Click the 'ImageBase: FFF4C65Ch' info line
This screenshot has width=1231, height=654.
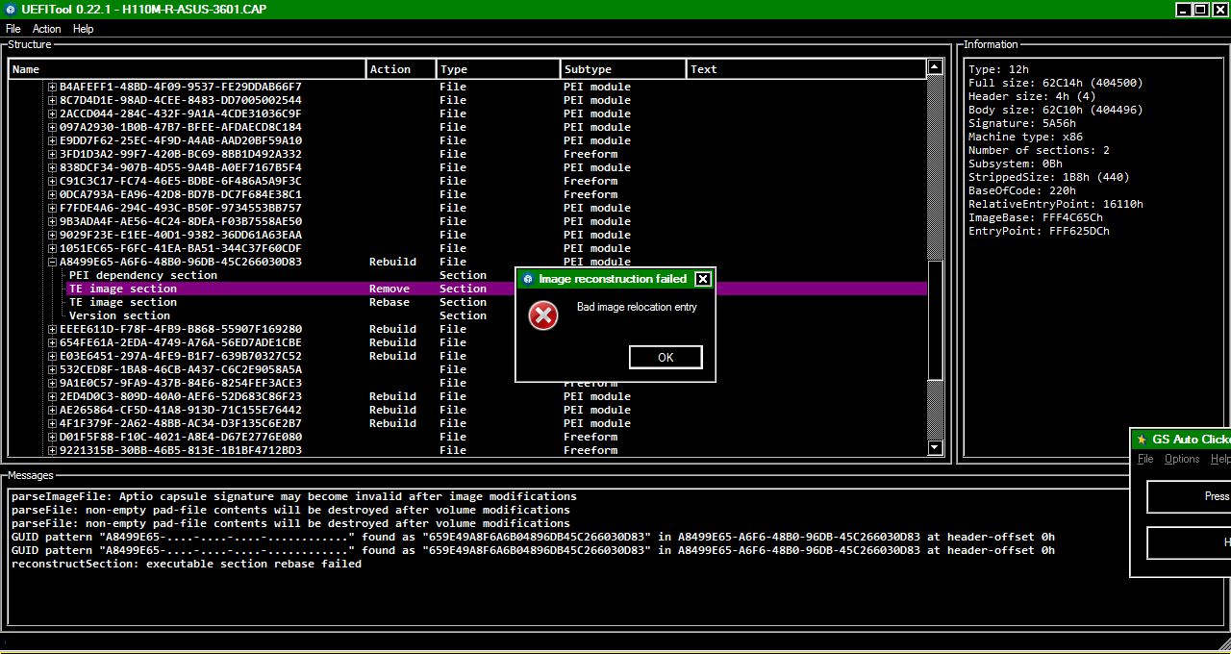(x=1036, y=217)
